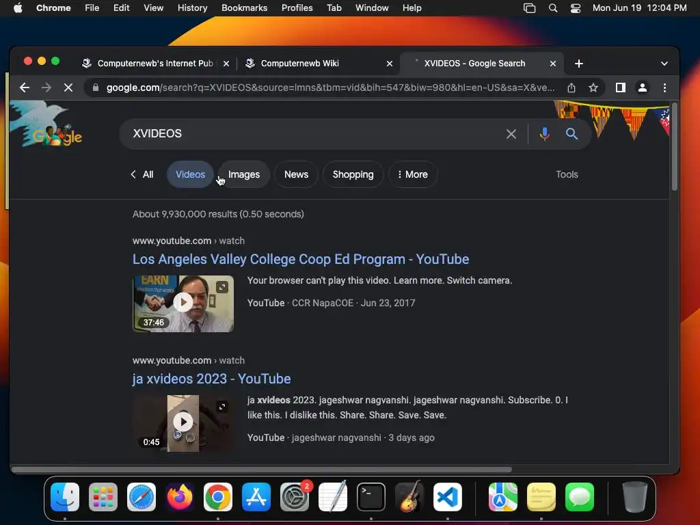The image size is (700, 525).
Task: Click the horizontal page scrollbar
Action: [262, 469]
